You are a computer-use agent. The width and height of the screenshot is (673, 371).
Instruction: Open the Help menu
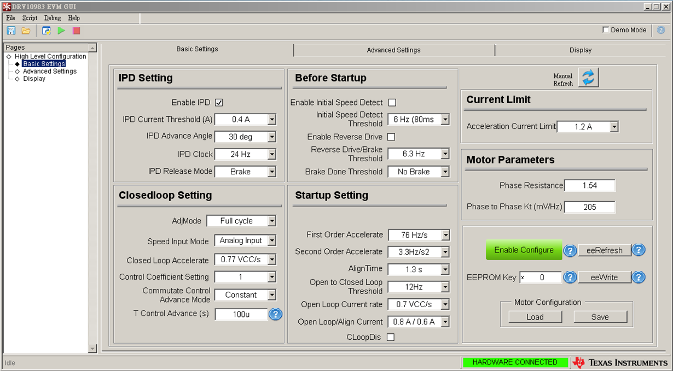point(74,18)
